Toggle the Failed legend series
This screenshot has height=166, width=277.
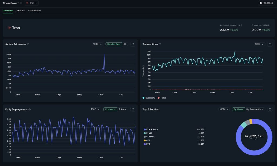click(x=162, y=98)
